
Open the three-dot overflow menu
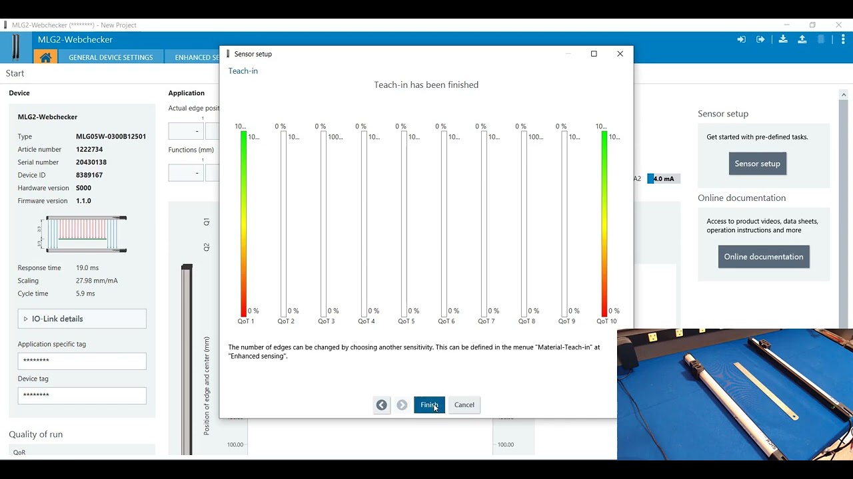(x=843, y=40)
